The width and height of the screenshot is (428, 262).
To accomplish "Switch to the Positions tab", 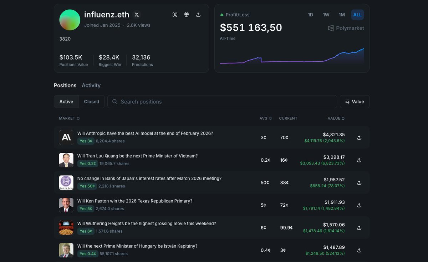I will pyautogui.click(x=65, y=85).
